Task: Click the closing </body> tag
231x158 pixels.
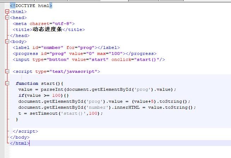Action: coord(20,138)
